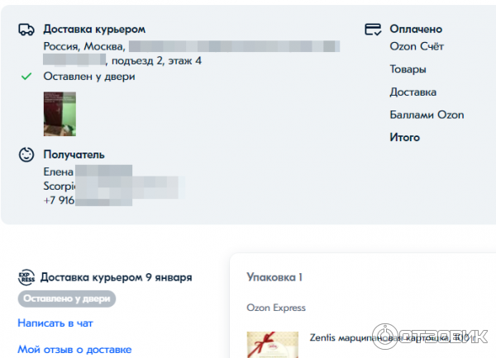Image resolution: width=496 pixels, height=358 pixels.
Task: Click the paid card icon next to Оплачено
Action: tap(373, 30)
